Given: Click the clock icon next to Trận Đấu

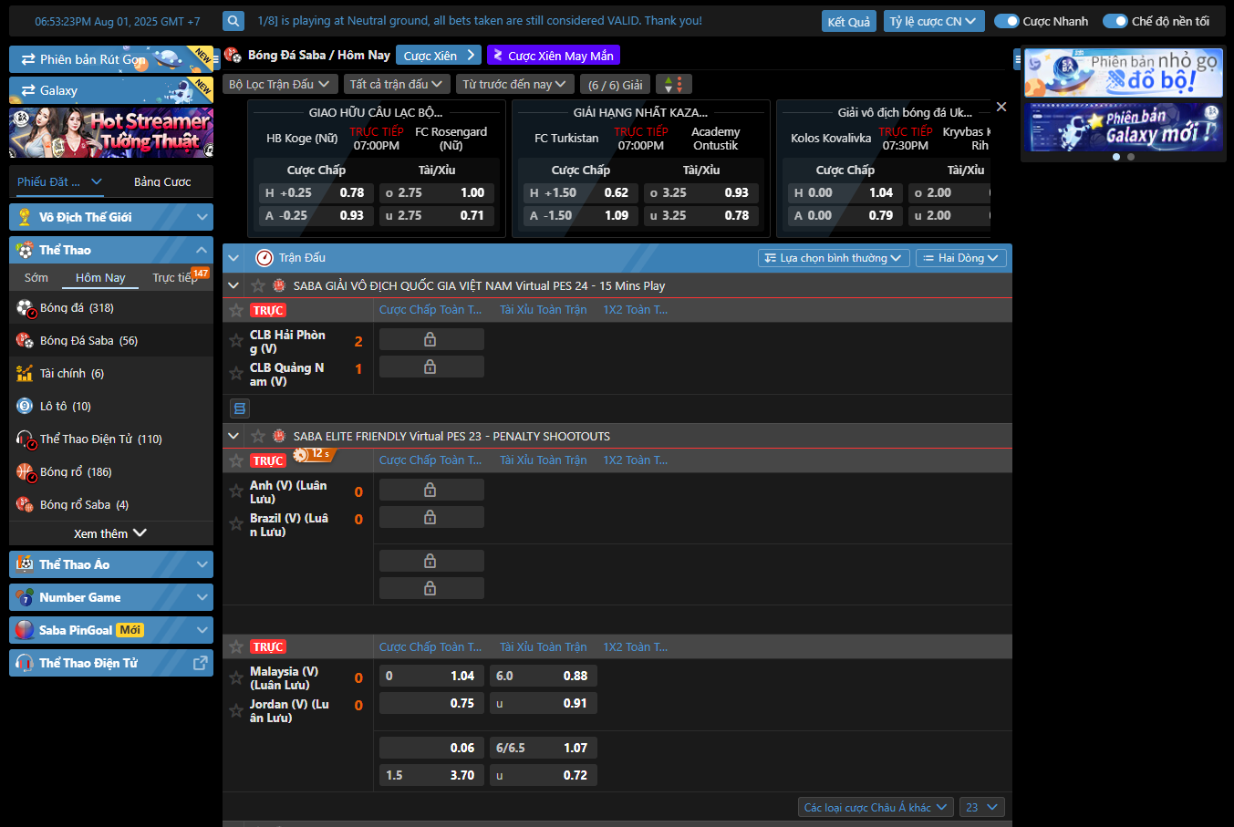Looking at the screenshot, I should (x=264, y=258).
